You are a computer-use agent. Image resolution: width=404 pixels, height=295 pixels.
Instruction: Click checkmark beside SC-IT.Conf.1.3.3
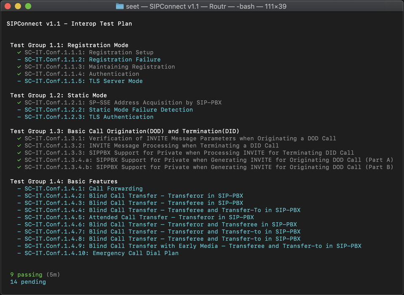tap(19, 153)
